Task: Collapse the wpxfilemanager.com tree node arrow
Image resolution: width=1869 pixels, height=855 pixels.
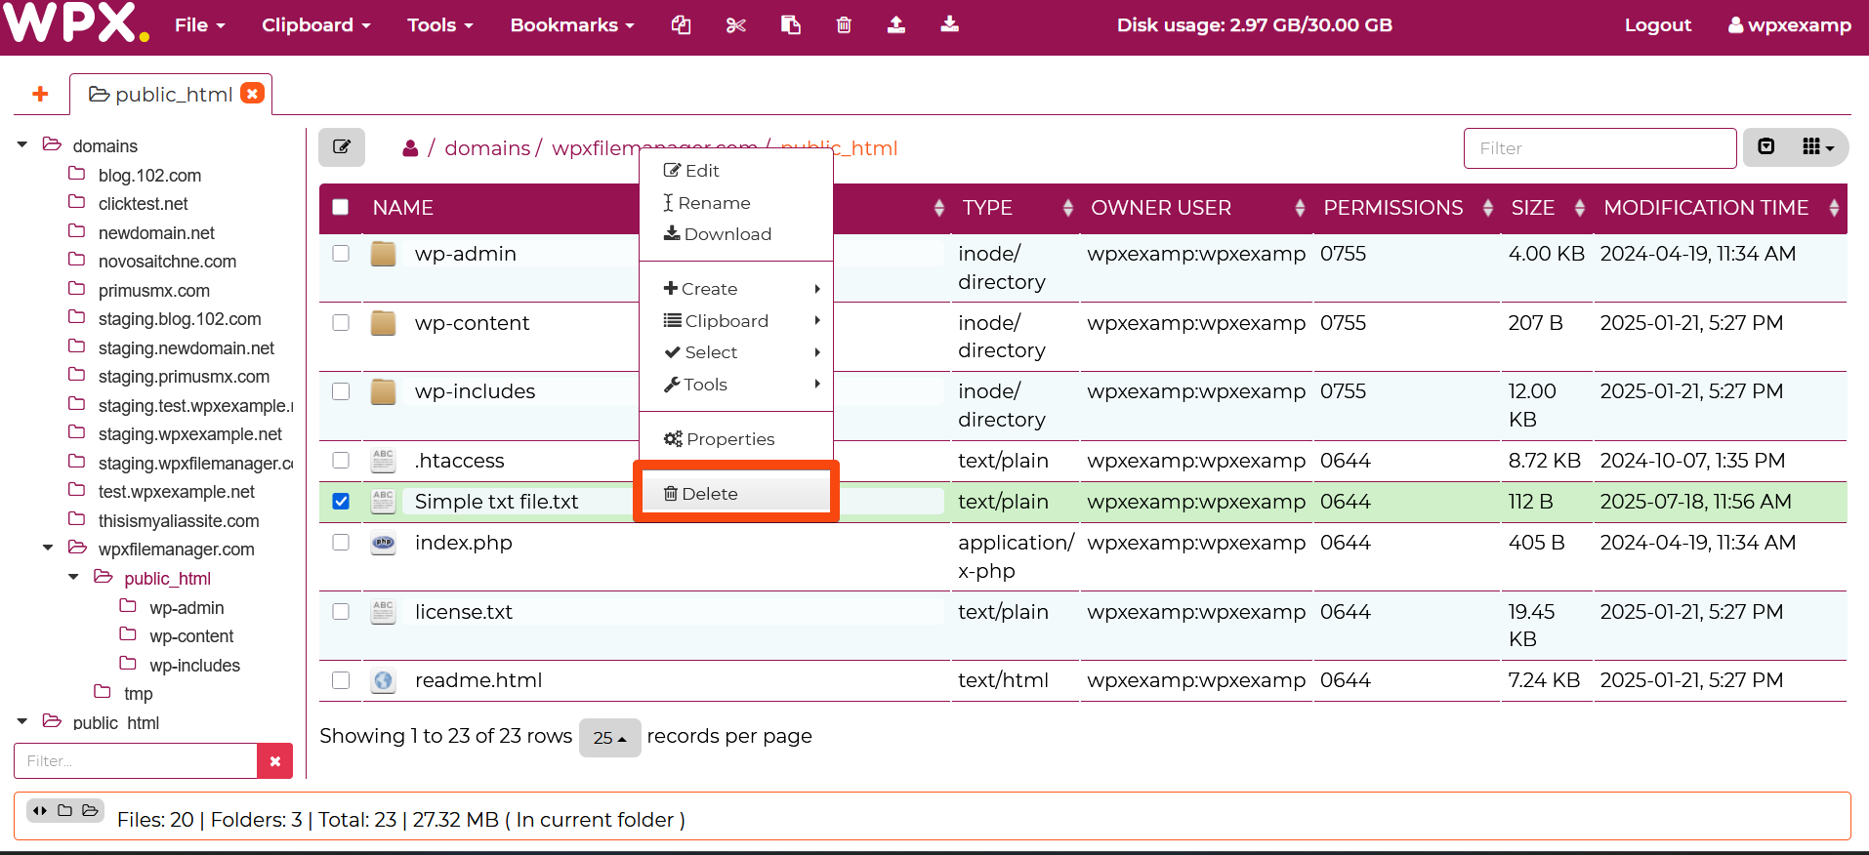Action: pyautogui.click(x=48, y=549)
